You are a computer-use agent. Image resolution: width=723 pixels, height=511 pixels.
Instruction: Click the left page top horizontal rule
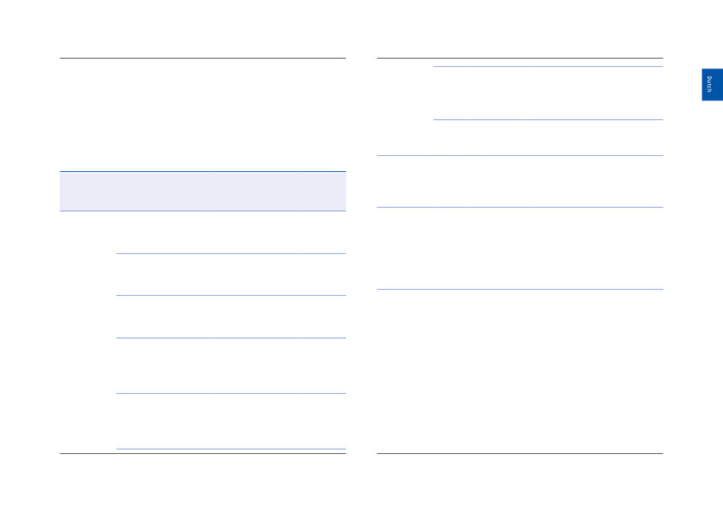click(203, 58)
